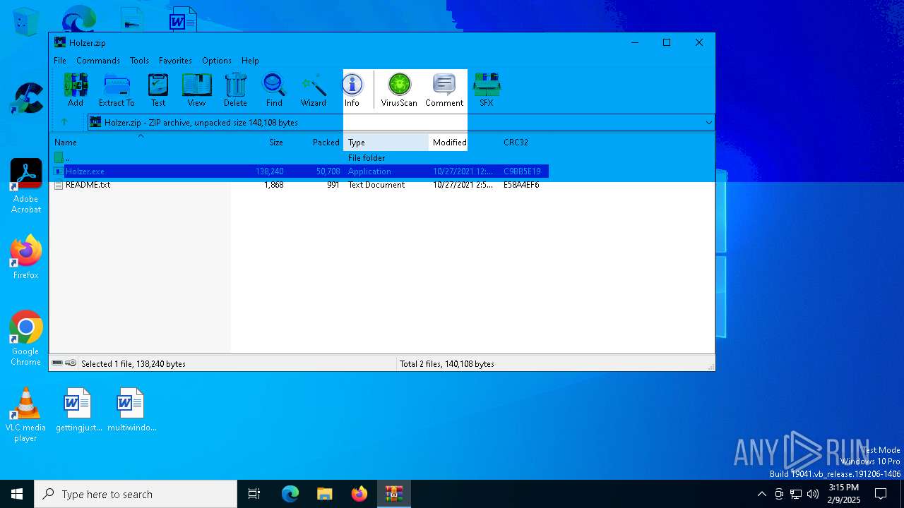904x508 pixels.
Task: Open the network tray icon
Action: (796, 494)
